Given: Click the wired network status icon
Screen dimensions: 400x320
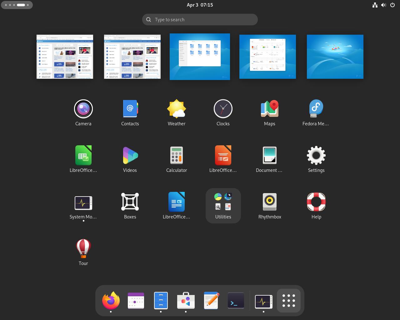Looking at the screenshot, I should pyautogui.click(x=375, y=5).
